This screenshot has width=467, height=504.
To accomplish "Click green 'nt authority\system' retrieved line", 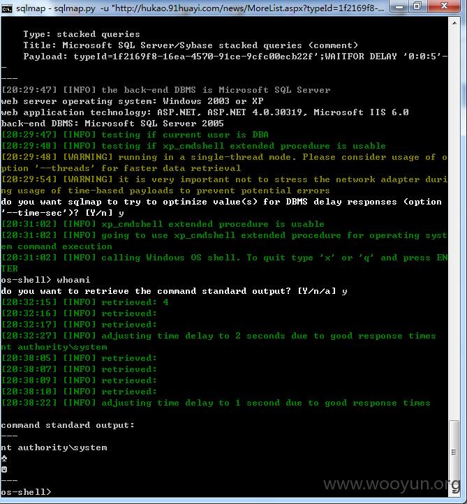I will click(x=54, y=347).
